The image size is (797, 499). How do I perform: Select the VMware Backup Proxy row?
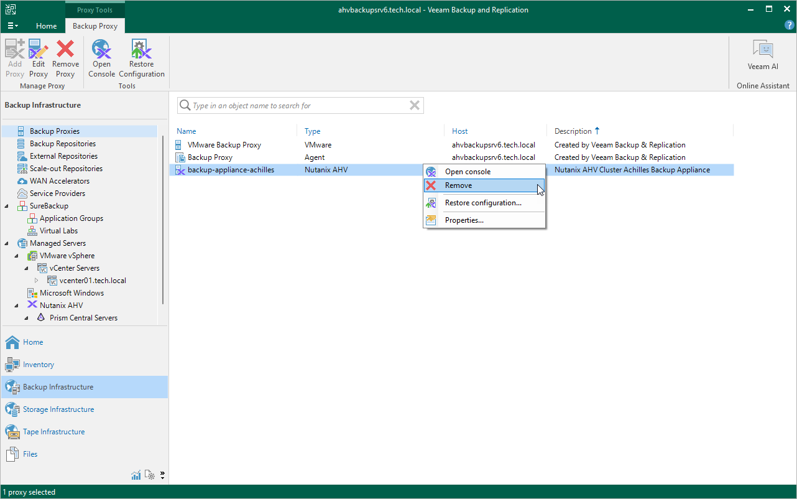point(224,145)
